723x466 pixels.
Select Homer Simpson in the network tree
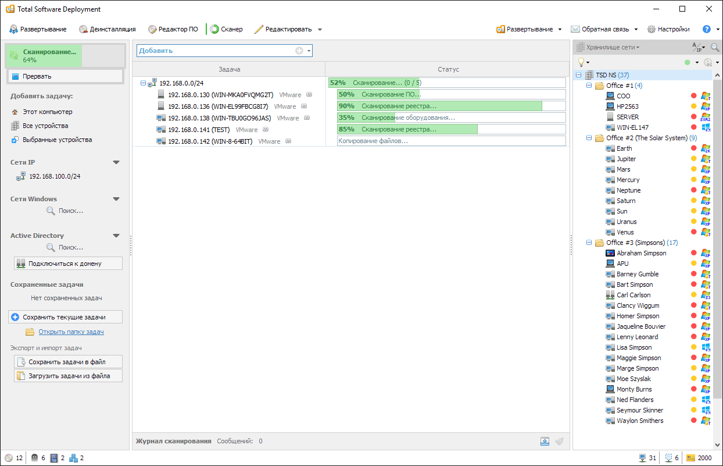[x=638, y=316]
